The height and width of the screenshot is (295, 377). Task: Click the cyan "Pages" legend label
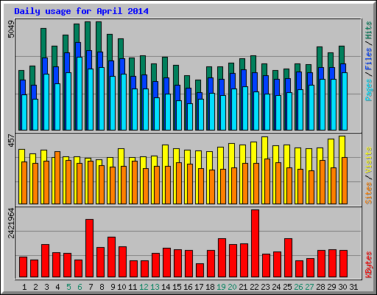[x=369, y=89]
